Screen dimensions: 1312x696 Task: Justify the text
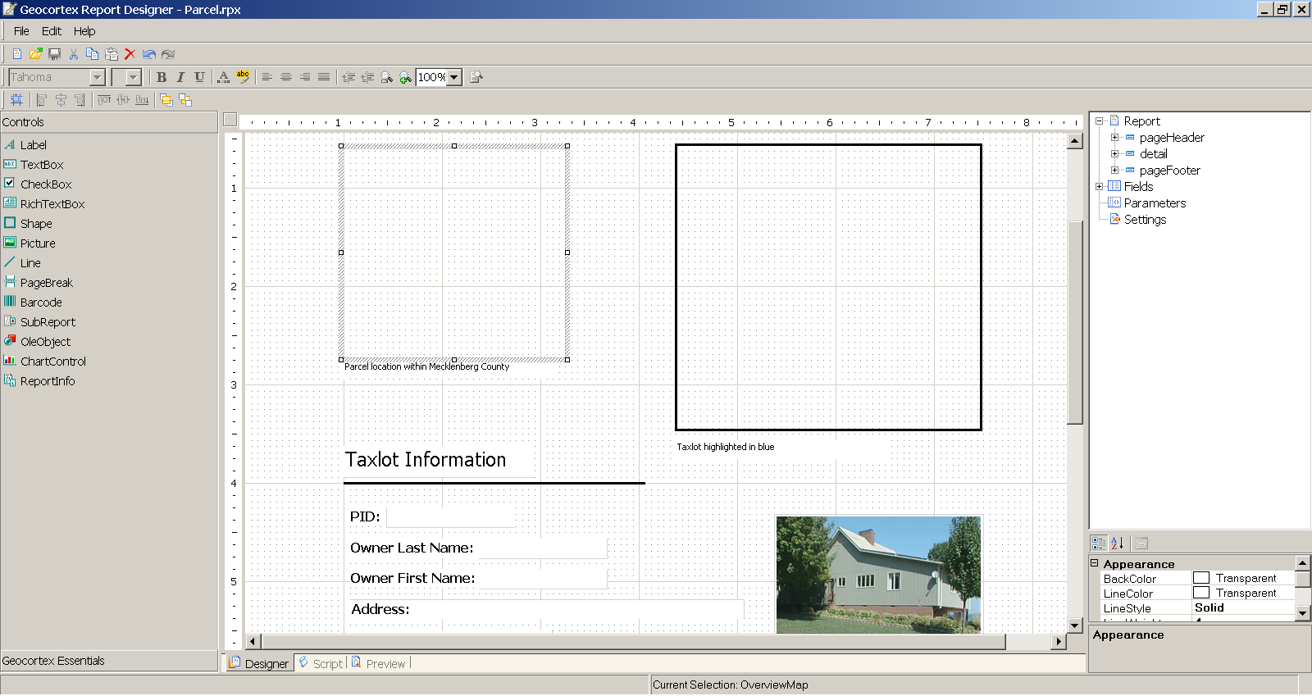[x=324, y=77]
